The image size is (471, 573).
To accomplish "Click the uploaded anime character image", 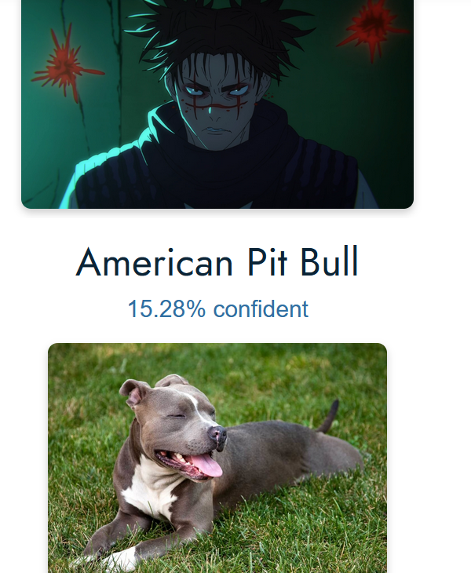I will tap(217, 104).
